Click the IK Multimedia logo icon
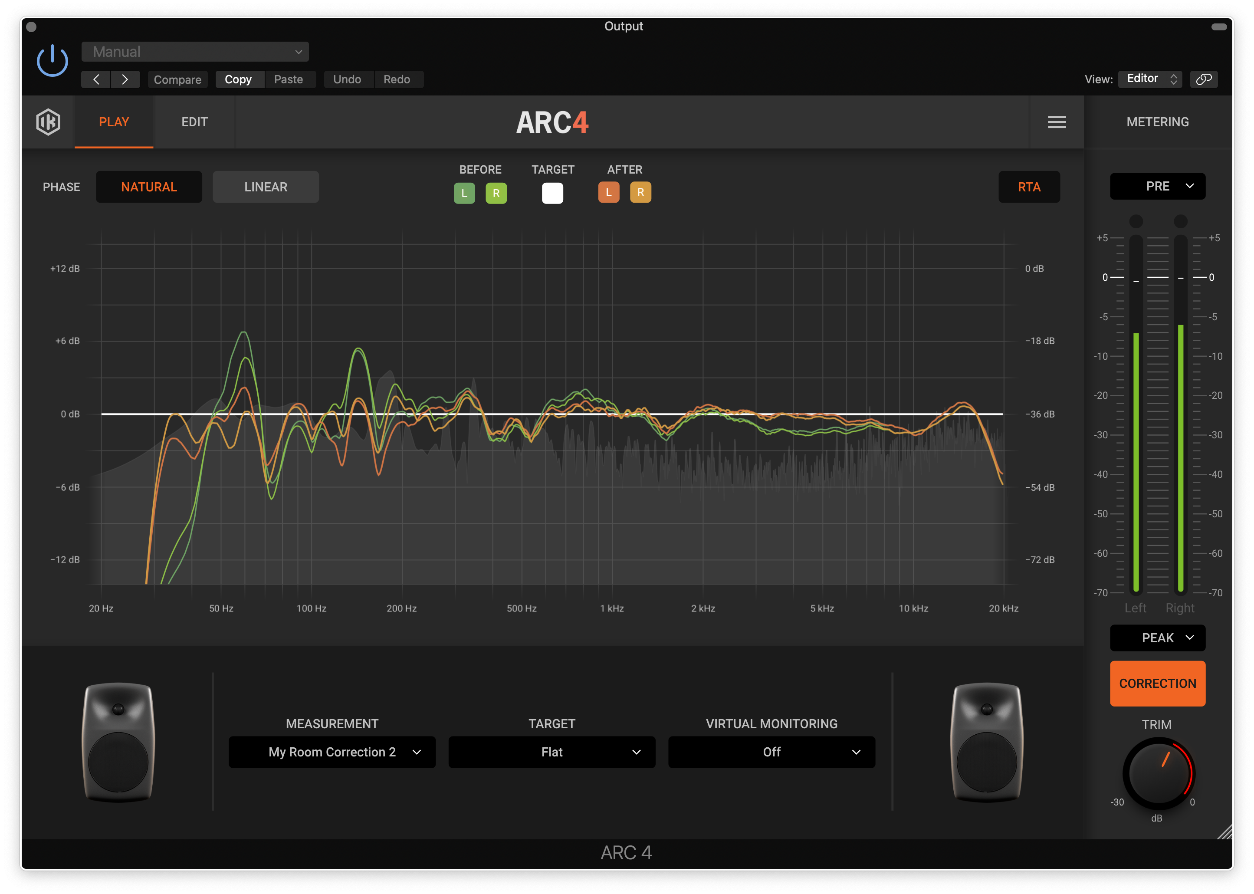1254x894 pixels. pyautogui.click(x=49, y=122)
